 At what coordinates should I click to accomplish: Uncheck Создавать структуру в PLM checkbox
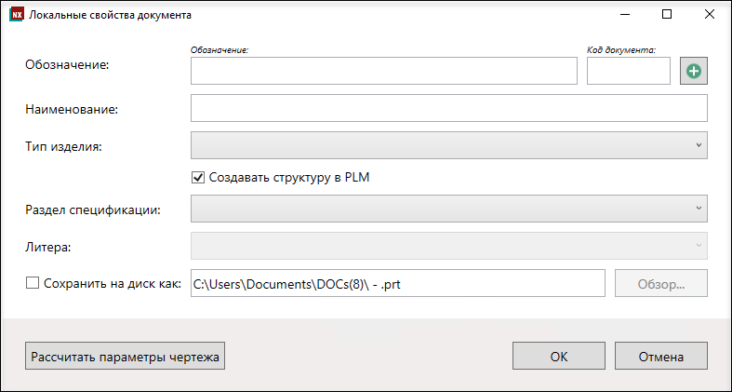198,178
